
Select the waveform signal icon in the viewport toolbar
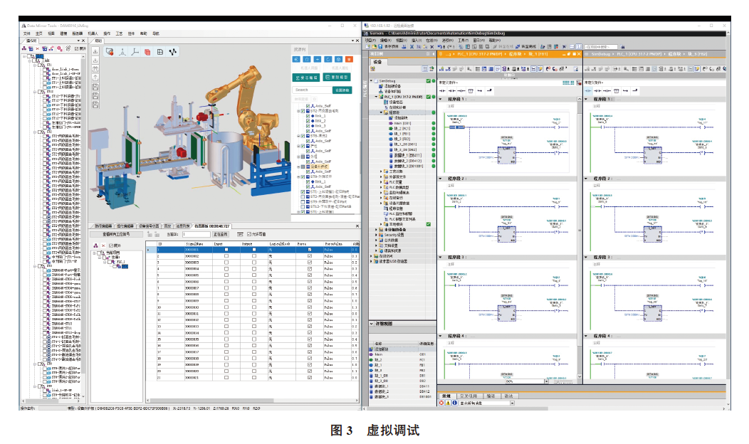pyautogui.click(x=173, y=52)
